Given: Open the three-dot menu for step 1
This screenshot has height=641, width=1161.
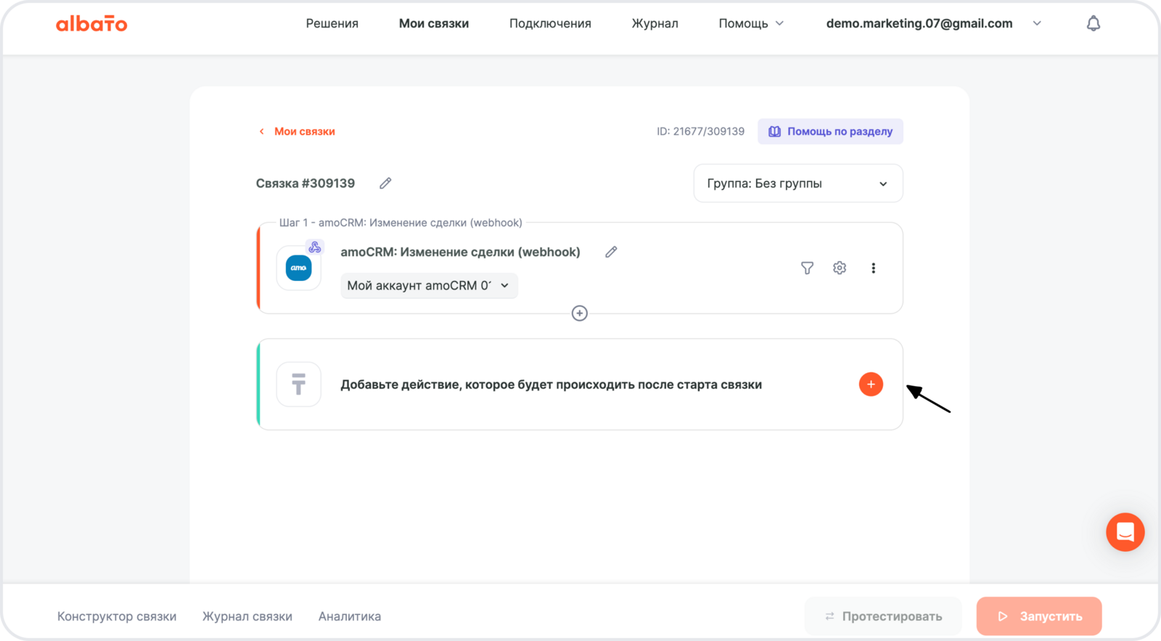Looking at the screenshot, I should [x=873, y=268].
